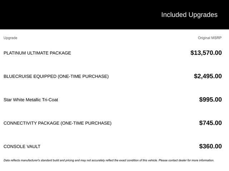Image resolution: width=229 pixels, height=171 pixels.
Task: Select the Original MSRP column header
Action: tap(210, 38)
